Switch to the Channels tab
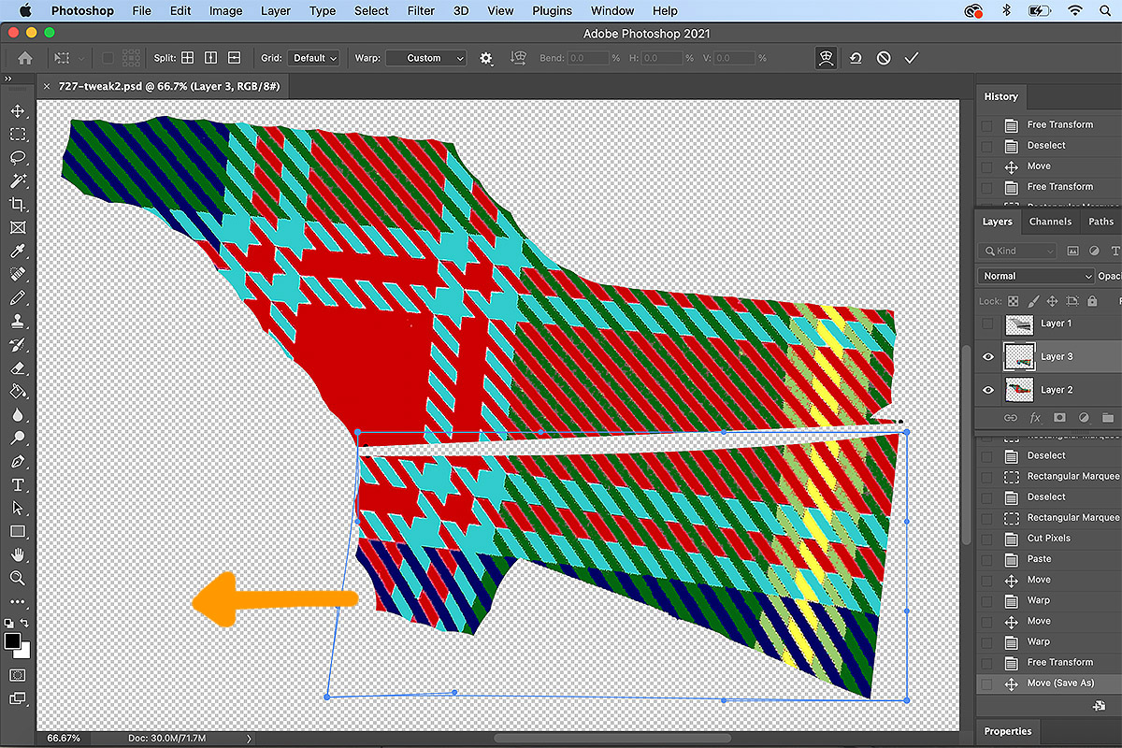1122x748 pixels. pos(1050,222)
